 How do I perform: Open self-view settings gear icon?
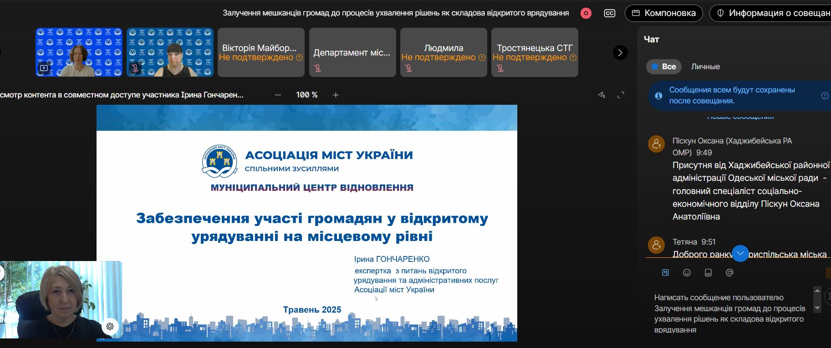[110, 326]
